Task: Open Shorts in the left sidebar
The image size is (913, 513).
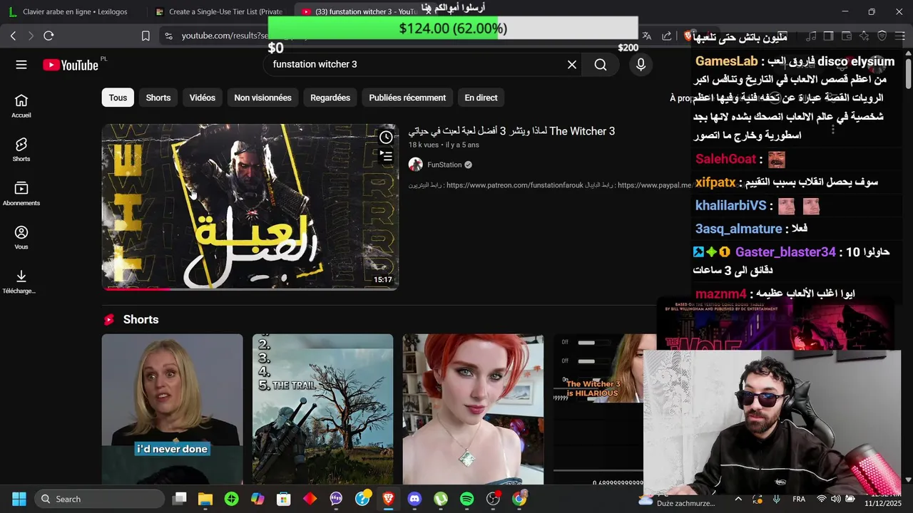Action: pyautogui.click(x=21, y=150)
